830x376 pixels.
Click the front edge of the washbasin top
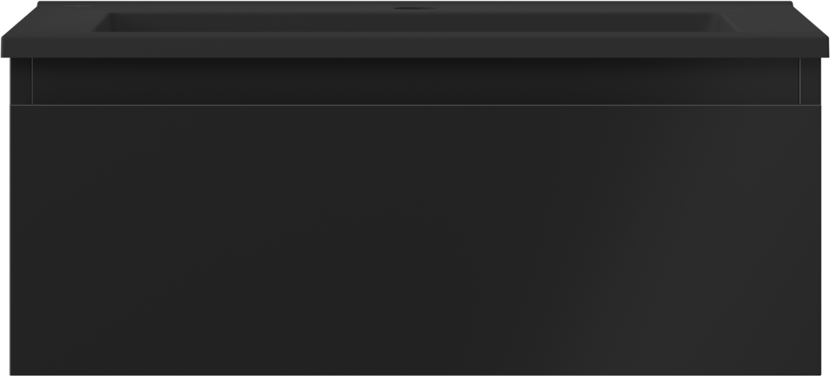[415, 47]
